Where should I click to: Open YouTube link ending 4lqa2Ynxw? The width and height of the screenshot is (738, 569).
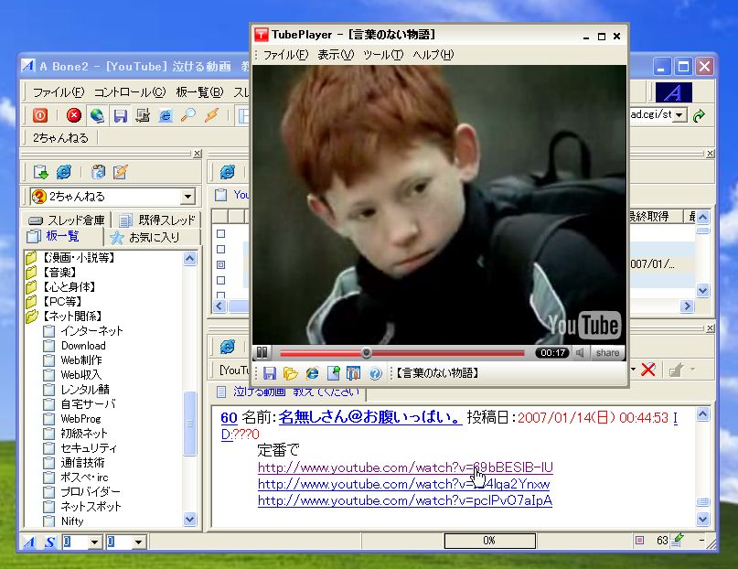pos(404,484)
